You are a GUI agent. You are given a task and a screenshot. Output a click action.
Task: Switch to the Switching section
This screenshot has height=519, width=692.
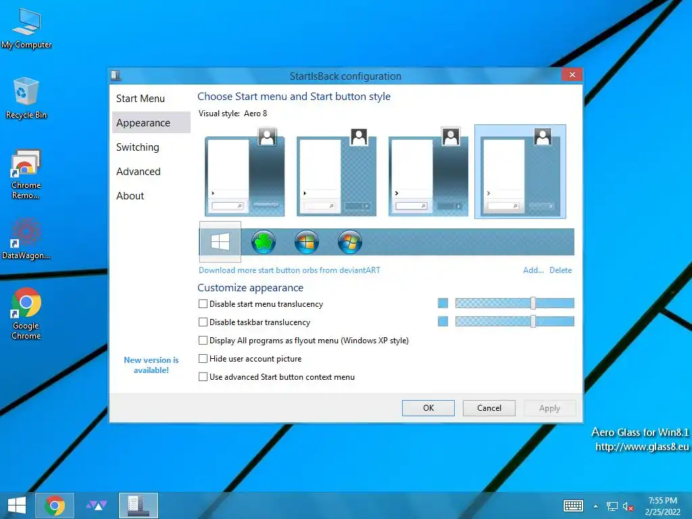151,147
